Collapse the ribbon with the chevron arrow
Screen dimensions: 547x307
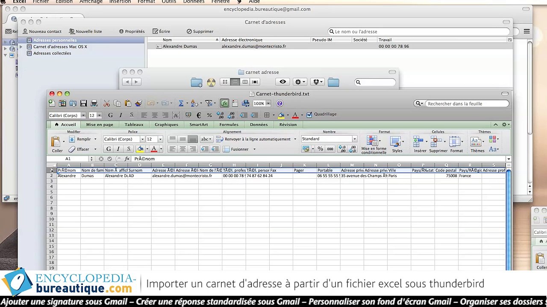tap(496, 125)
